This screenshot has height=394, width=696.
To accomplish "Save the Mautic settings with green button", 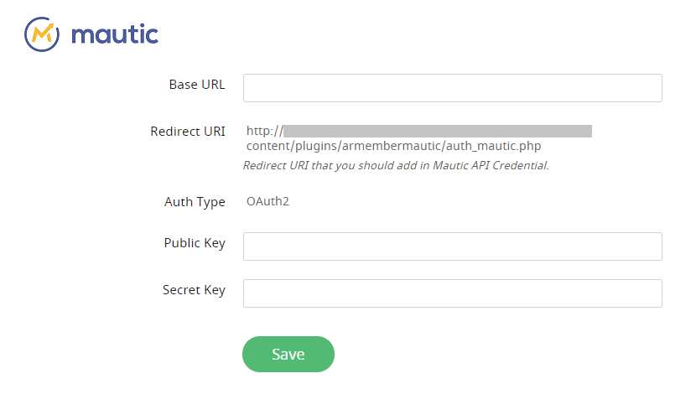I will tap(288, 354).
